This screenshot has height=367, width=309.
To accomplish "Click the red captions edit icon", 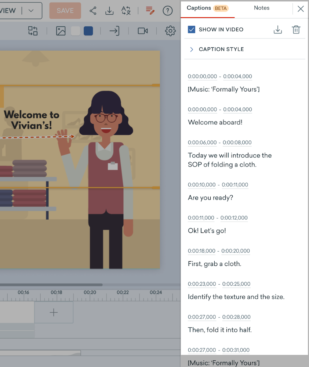I will (150, 11).
